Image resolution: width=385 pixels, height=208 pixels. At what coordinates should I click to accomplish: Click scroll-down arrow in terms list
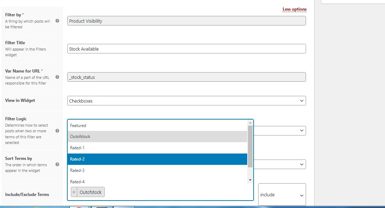point(250,180)
